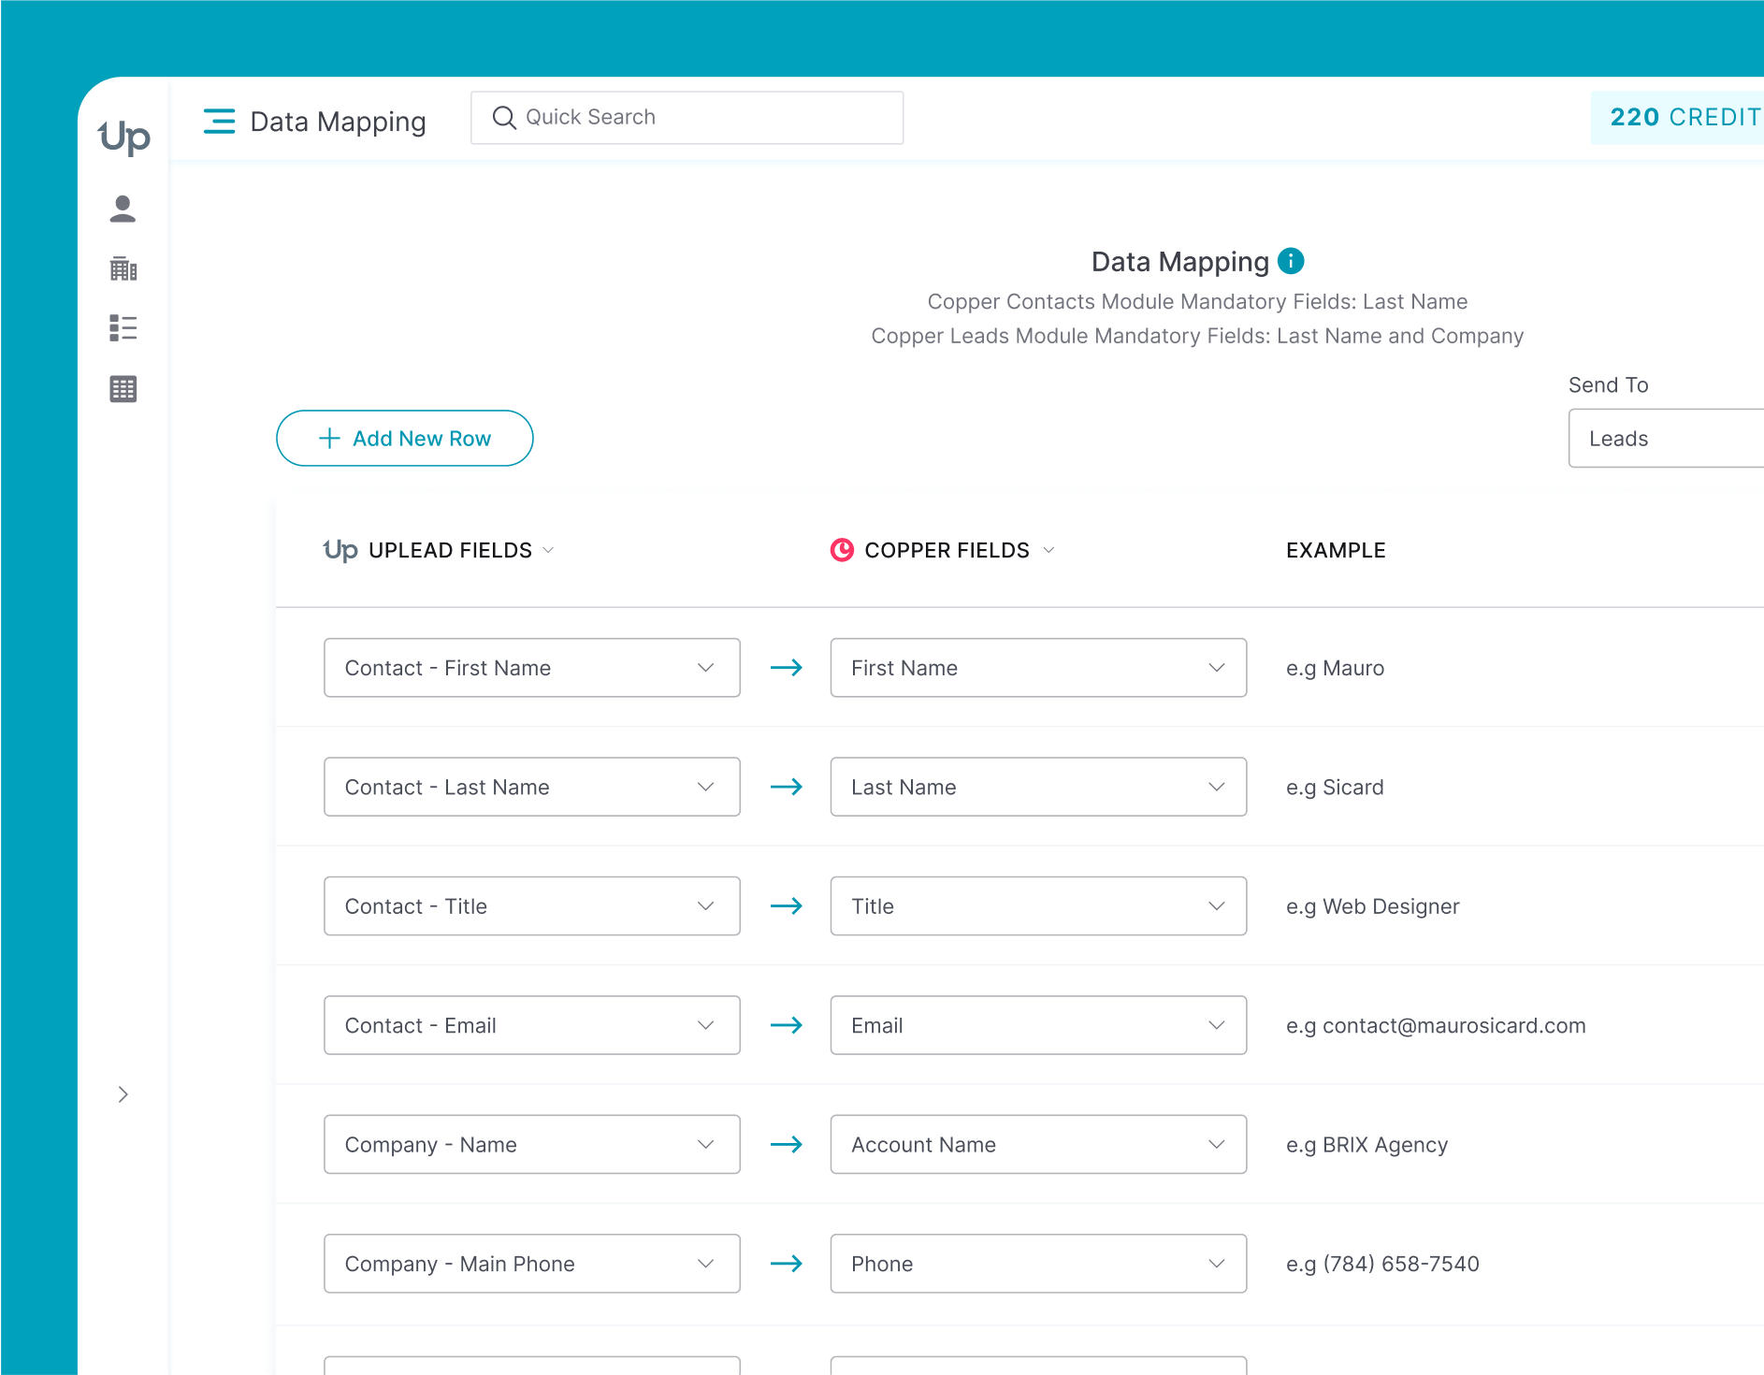The height and width of the screenshot is (1375, 1764).
Task: Open the Copper Phone dropdown
Action: pos(1038,1264)
